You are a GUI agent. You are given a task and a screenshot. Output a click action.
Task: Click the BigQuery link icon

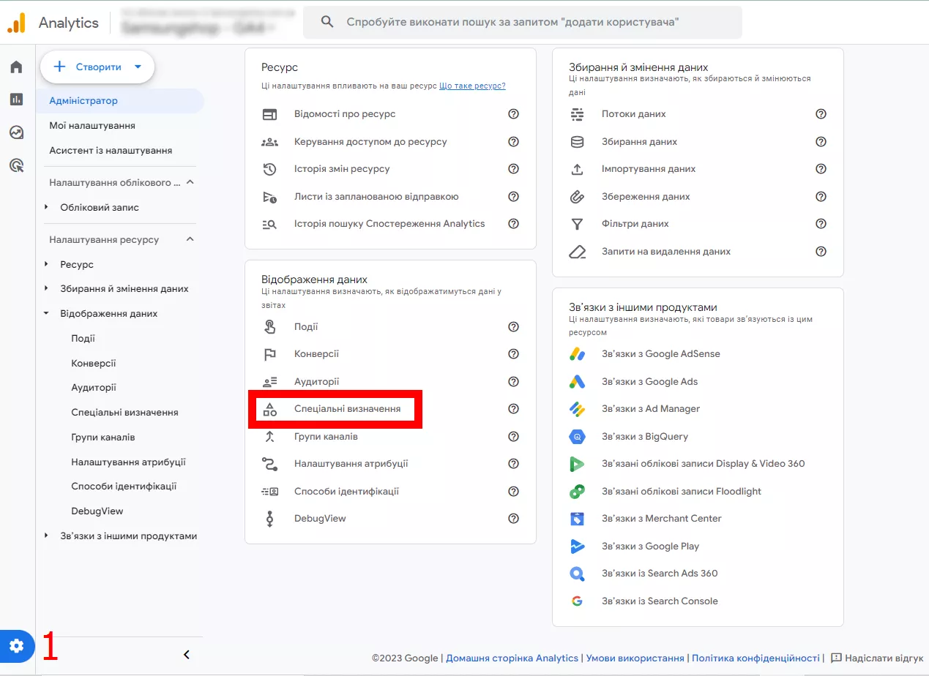pos(577,437)
